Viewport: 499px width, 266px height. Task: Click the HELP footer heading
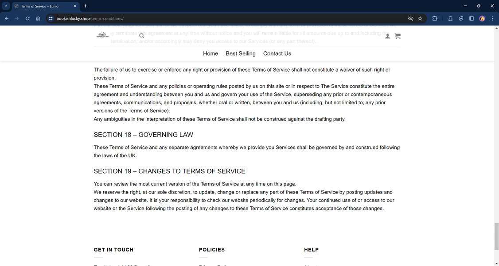[x=311, y=250]
